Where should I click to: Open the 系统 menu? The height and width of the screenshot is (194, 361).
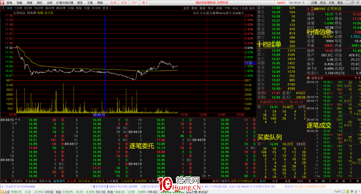tap(9, 3)
